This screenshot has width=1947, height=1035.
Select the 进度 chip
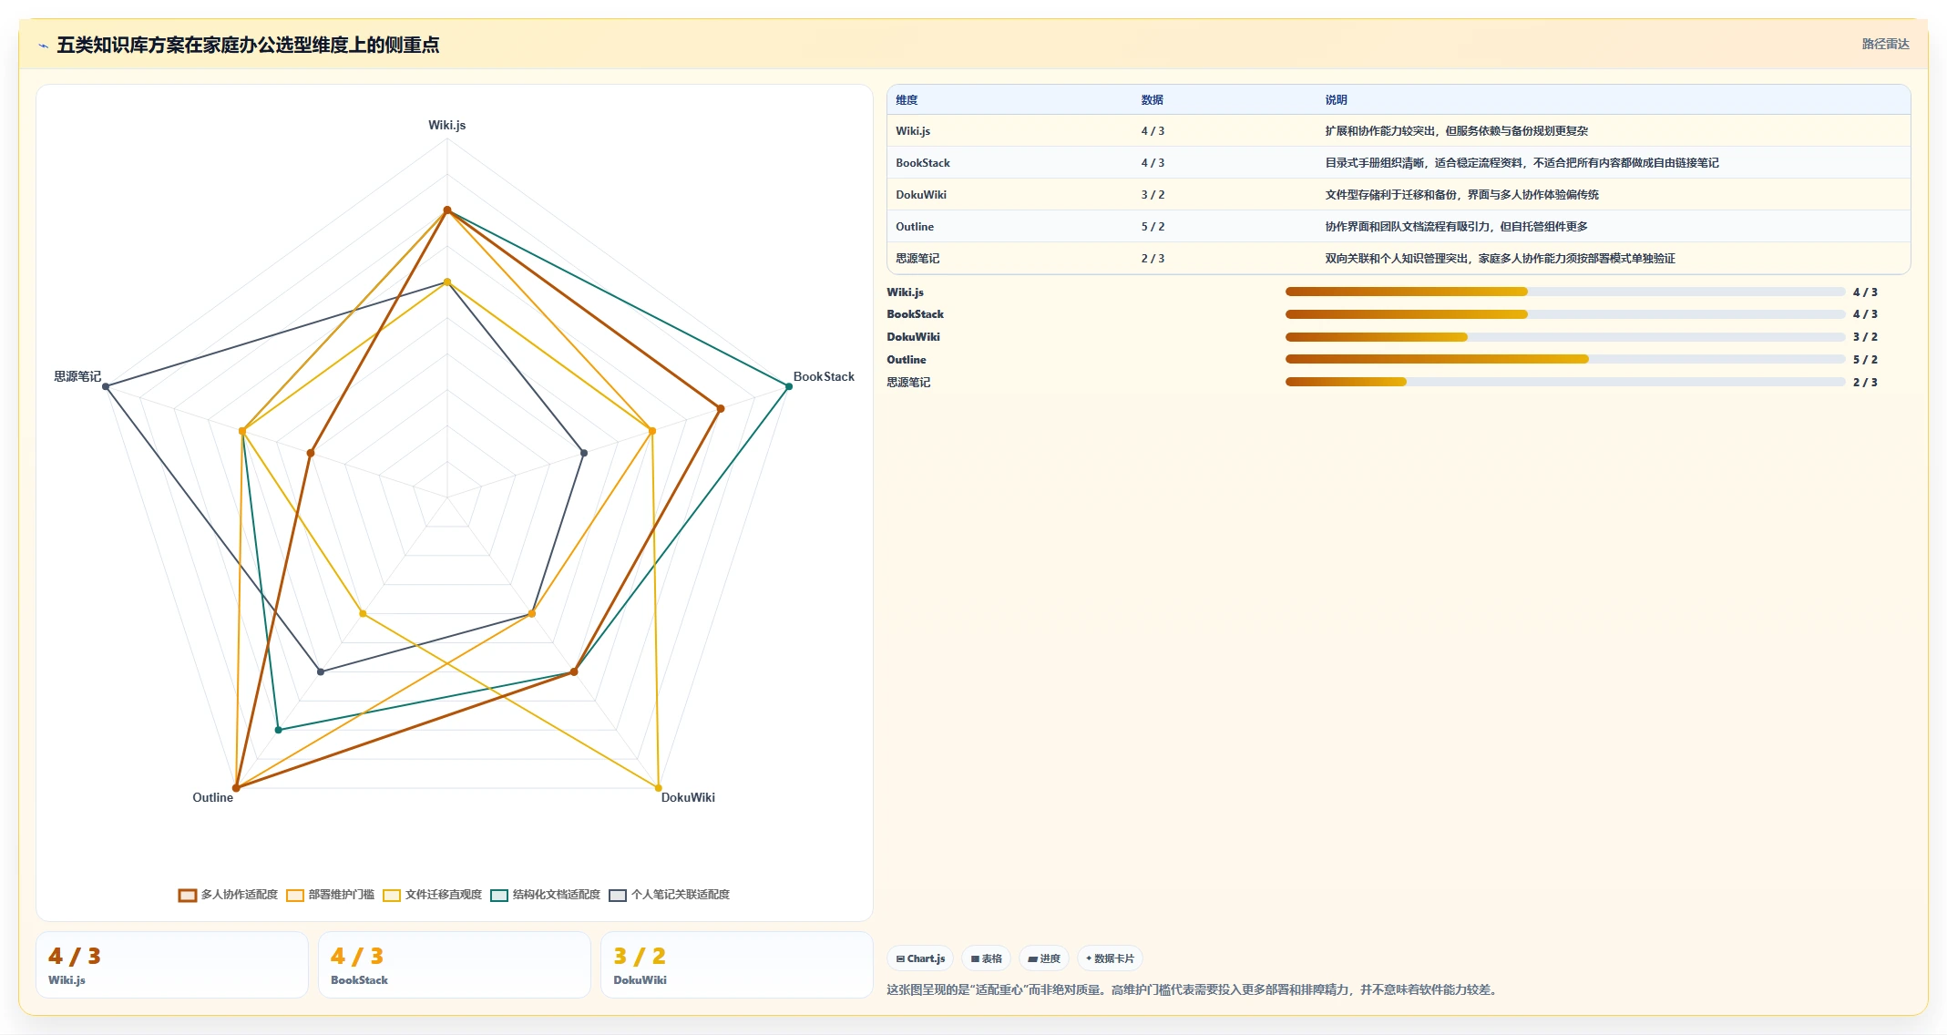(x=1044, y=958)
